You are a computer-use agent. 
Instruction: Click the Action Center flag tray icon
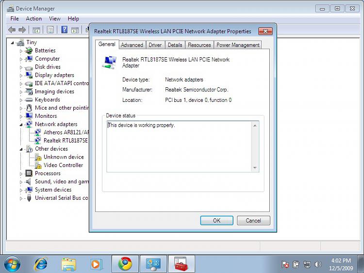pos(285,264)
